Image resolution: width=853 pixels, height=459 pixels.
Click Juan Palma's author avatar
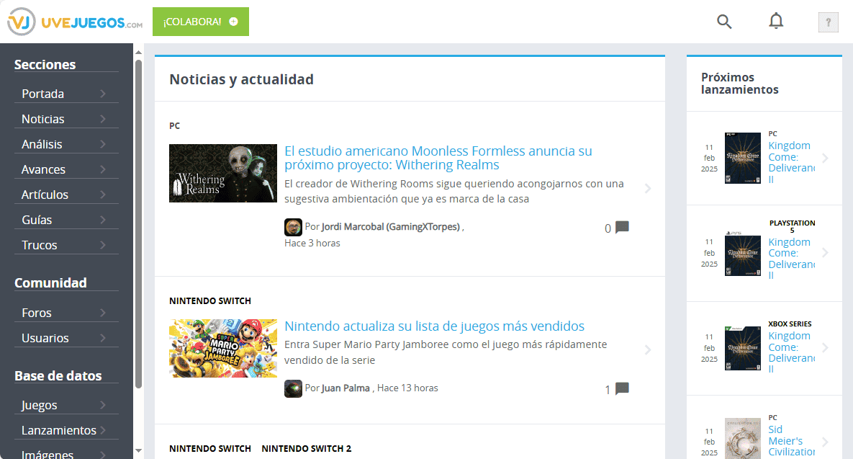(x=293, y=388)
